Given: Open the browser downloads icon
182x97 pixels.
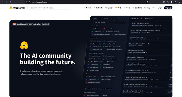Looking at the screenshot, I should point(168,2).
